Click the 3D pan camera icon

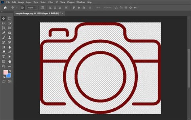(126, 8)
